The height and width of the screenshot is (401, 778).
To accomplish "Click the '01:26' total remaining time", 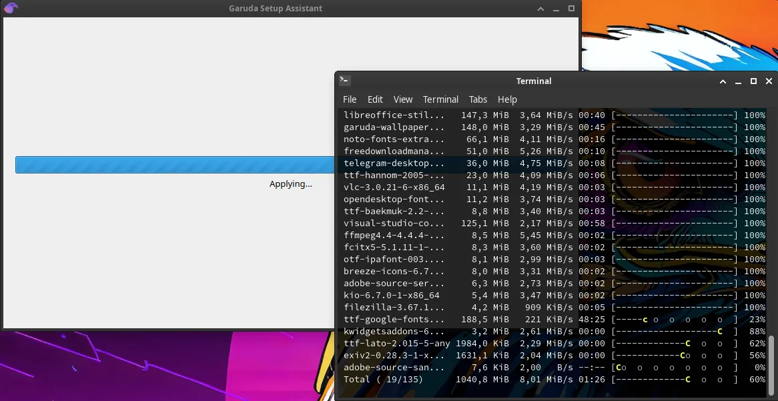I will 591,379.
